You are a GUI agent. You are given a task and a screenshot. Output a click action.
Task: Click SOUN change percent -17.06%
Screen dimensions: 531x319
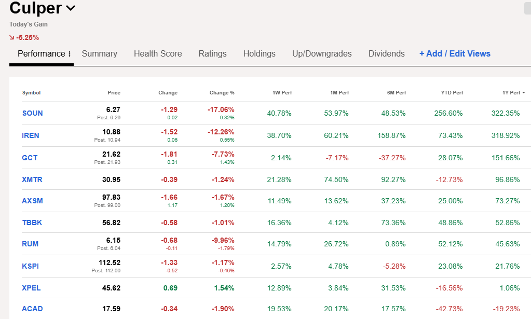click(x=221, y=109)
